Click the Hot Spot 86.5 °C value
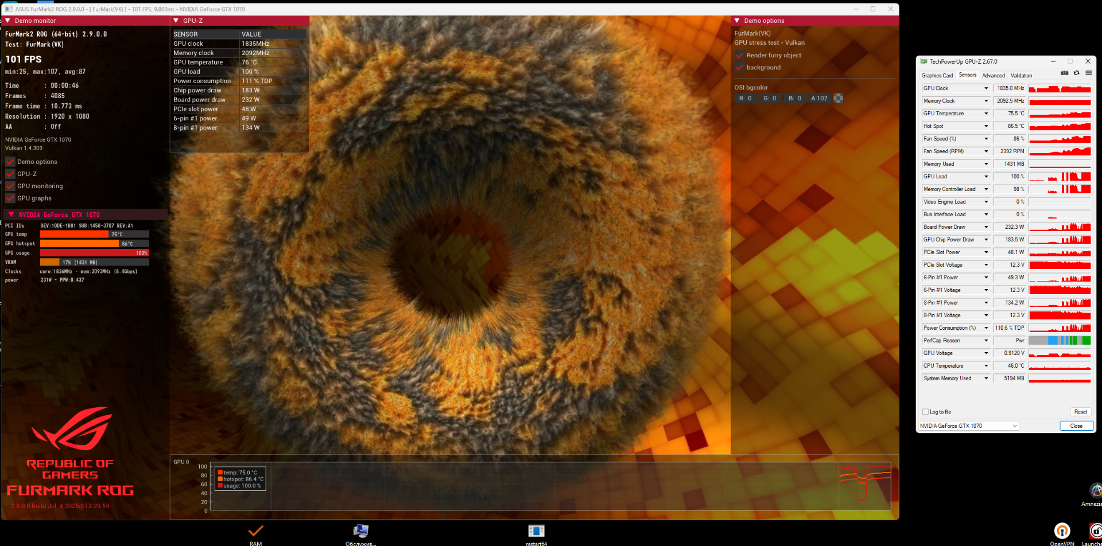This screenshot has height=546, width=1102. [x=1010, y=126]
